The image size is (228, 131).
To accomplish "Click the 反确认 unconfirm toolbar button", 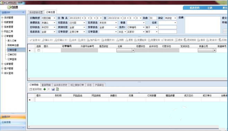I will pyautogui.click(x=61, y=40).
